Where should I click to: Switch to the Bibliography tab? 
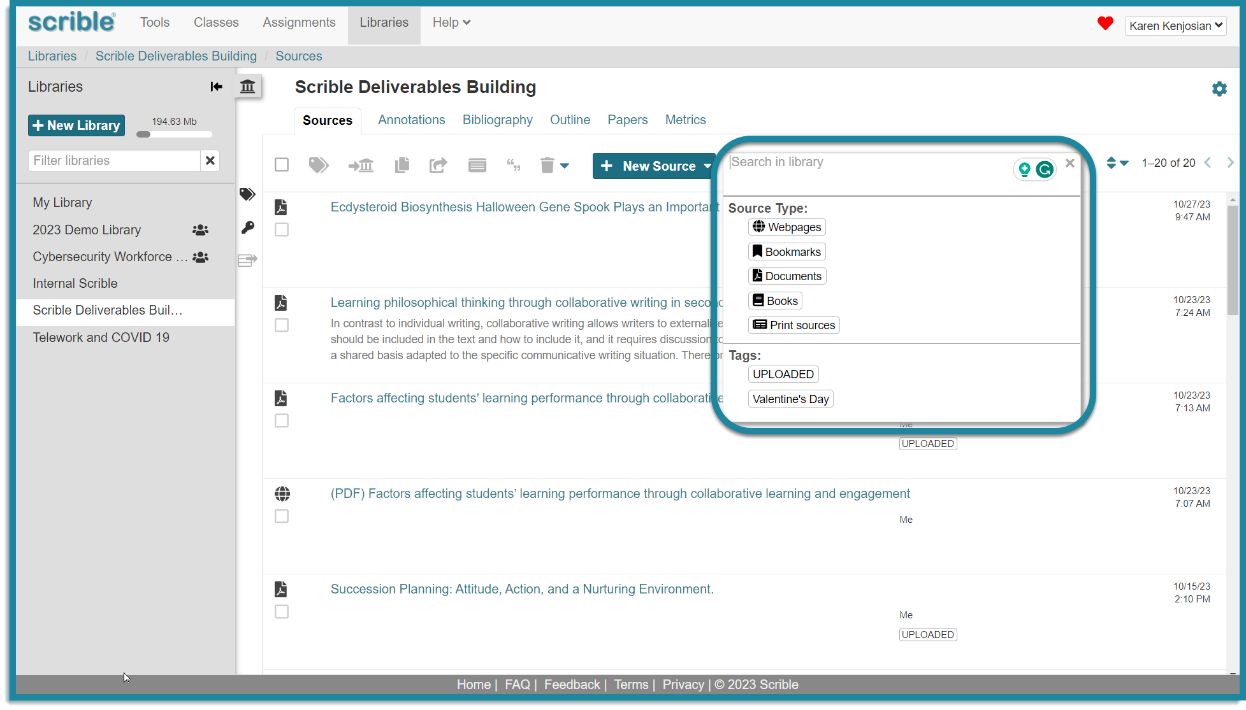[x=497, y=120]
